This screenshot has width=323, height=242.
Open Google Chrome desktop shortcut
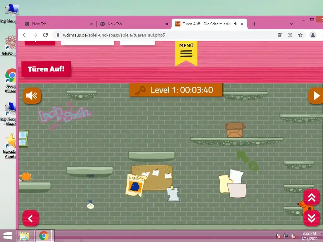pos(10,81)
